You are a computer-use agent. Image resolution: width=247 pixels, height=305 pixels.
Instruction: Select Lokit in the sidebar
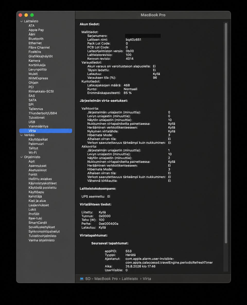coord(32,210)
